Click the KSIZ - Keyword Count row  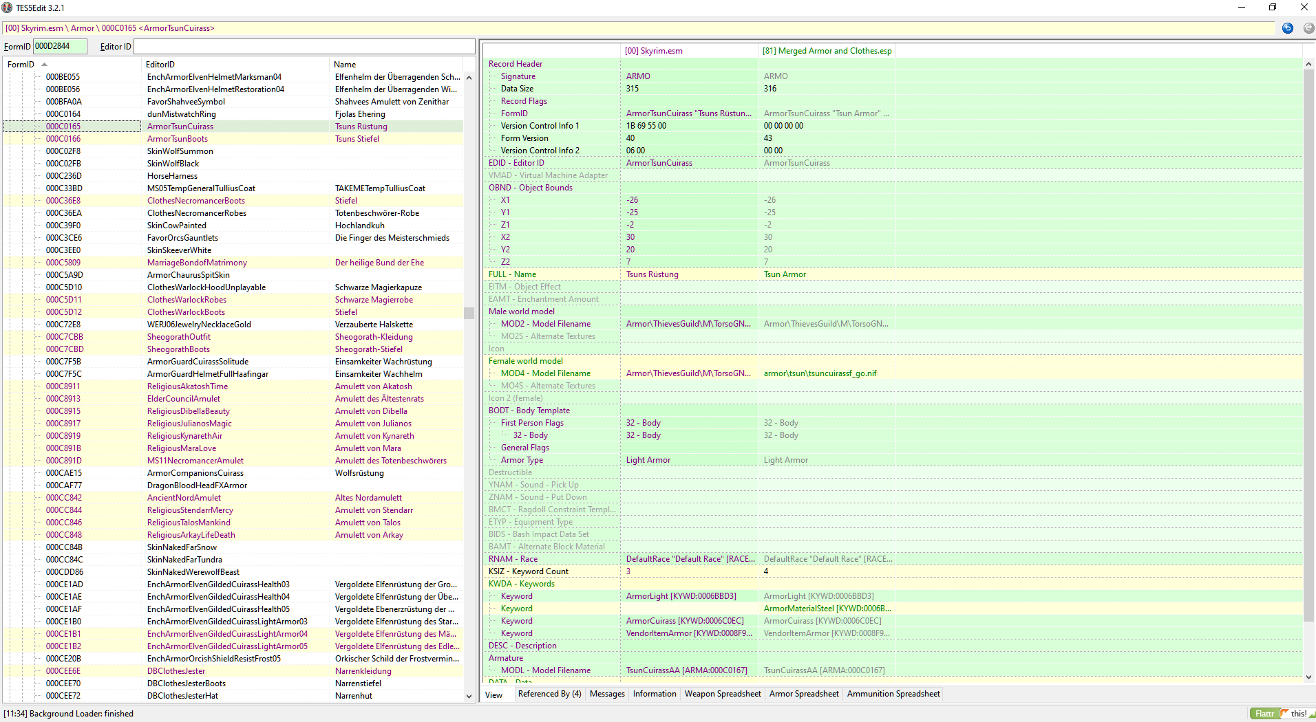[x=893, y=571]
